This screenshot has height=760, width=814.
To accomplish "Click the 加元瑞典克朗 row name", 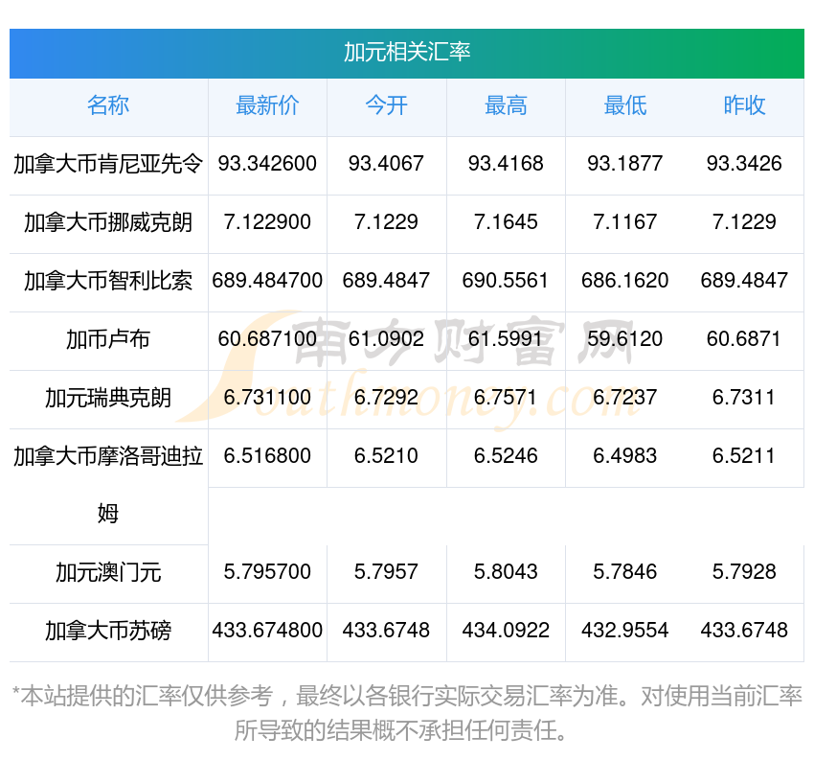I will (108, 398).
